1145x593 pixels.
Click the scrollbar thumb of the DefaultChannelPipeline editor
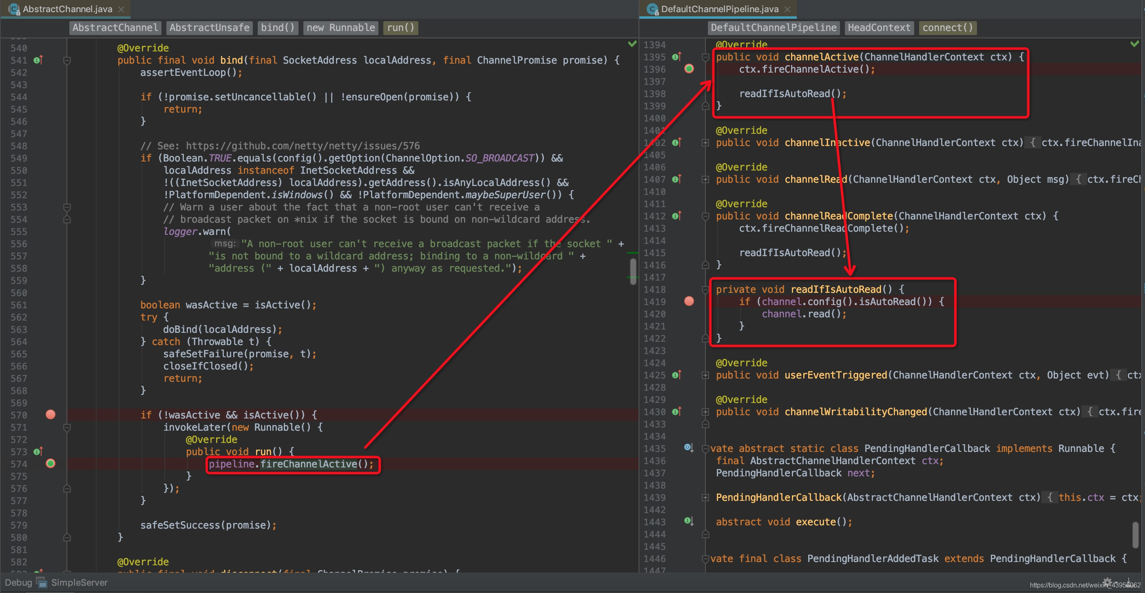[x=1136, y=535]
